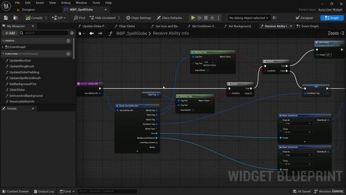Close the My Blueprint panel tab
Screen dimensions: 346x195
pos(33,26)
